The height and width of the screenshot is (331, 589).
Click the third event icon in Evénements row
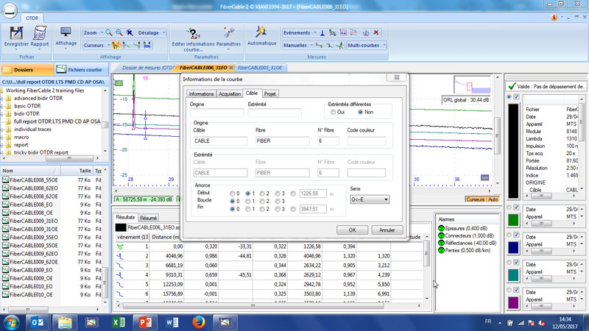pos(343,32)
